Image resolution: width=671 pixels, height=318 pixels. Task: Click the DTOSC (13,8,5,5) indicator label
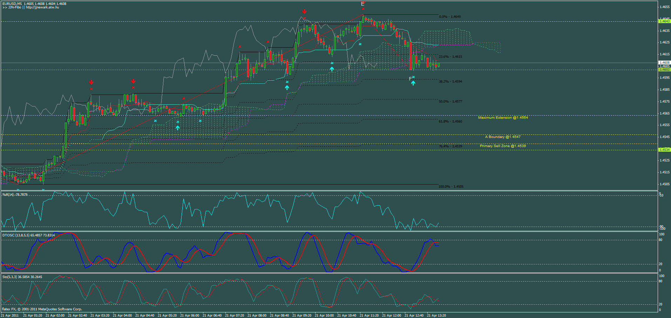[21, 236]
